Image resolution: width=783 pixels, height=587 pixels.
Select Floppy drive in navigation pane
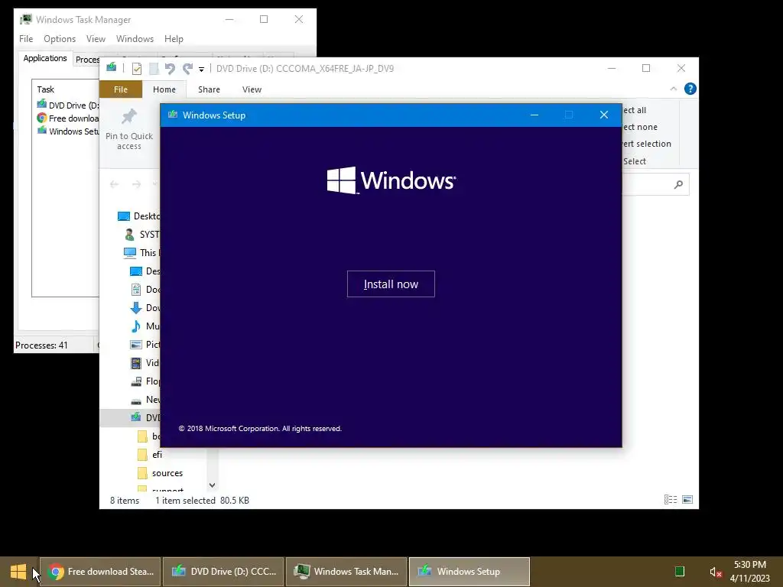click(145, 381)
